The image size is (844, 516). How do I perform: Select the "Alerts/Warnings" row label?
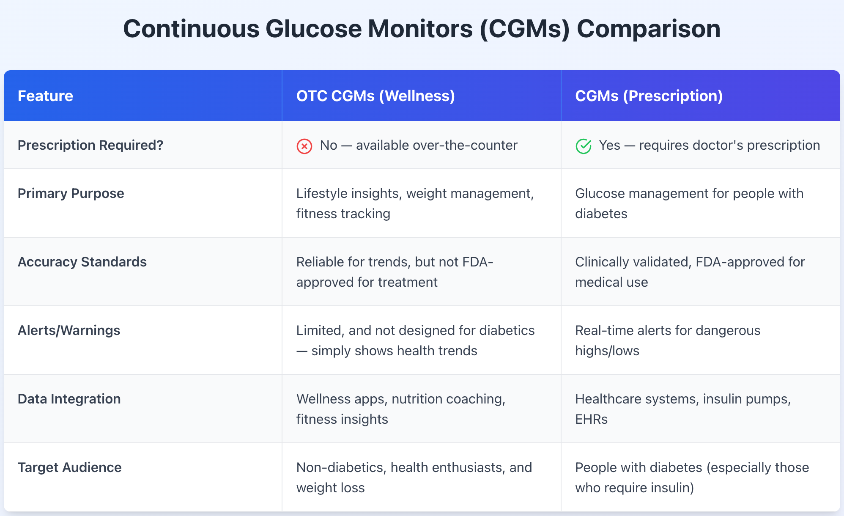point(69,330)
